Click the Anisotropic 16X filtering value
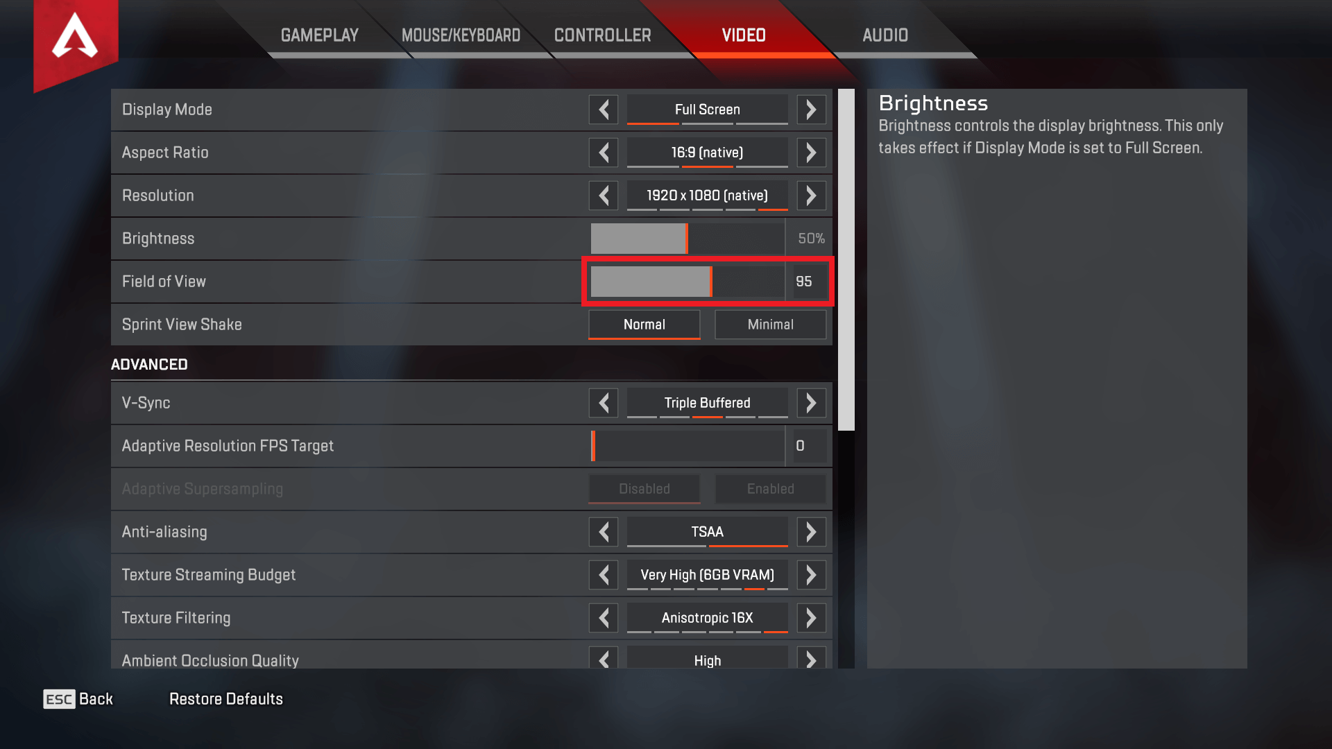 click(x=707, y=618)
